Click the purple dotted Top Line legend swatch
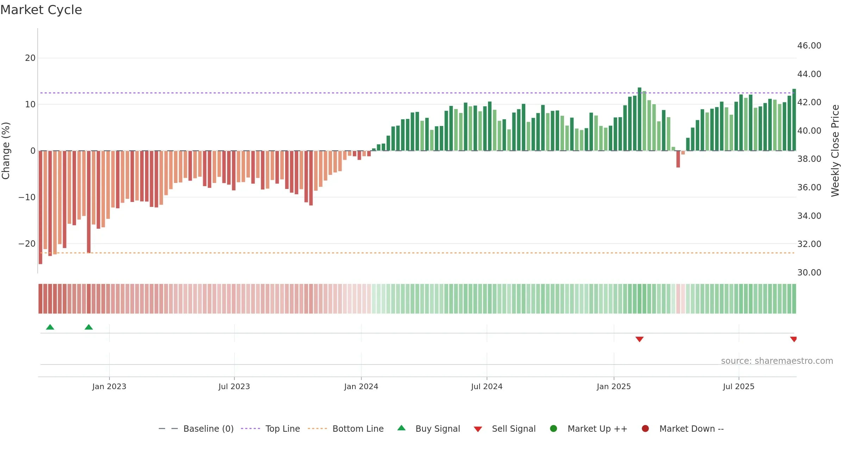Image resolution: width=845 pixels, height=475 pixels. [x=250, y=429]
